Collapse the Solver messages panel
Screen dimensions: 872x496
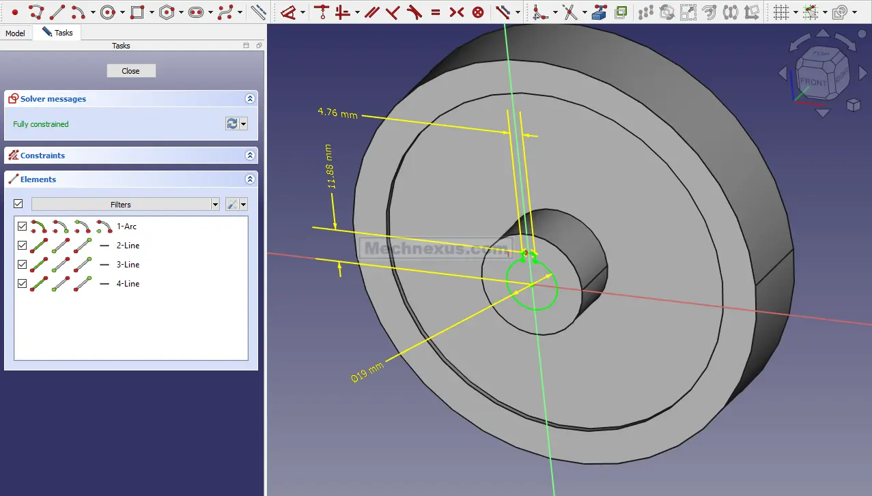250,99
